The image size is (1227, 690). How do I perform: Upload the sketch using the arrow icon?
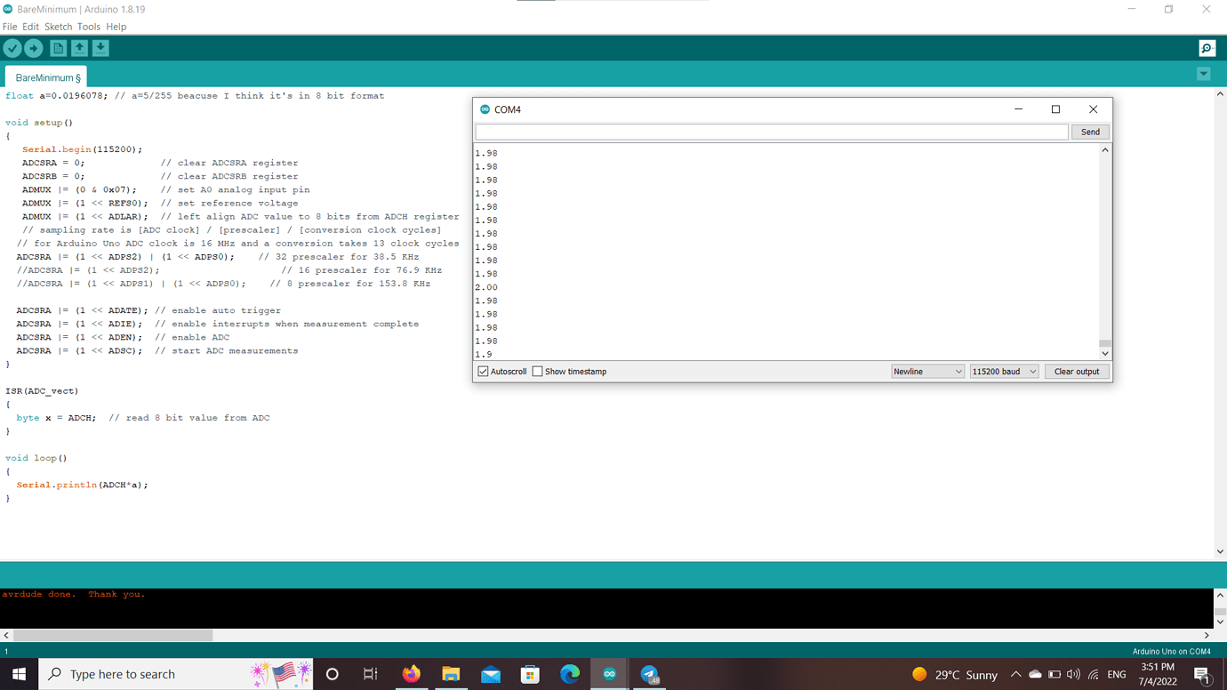34,48
